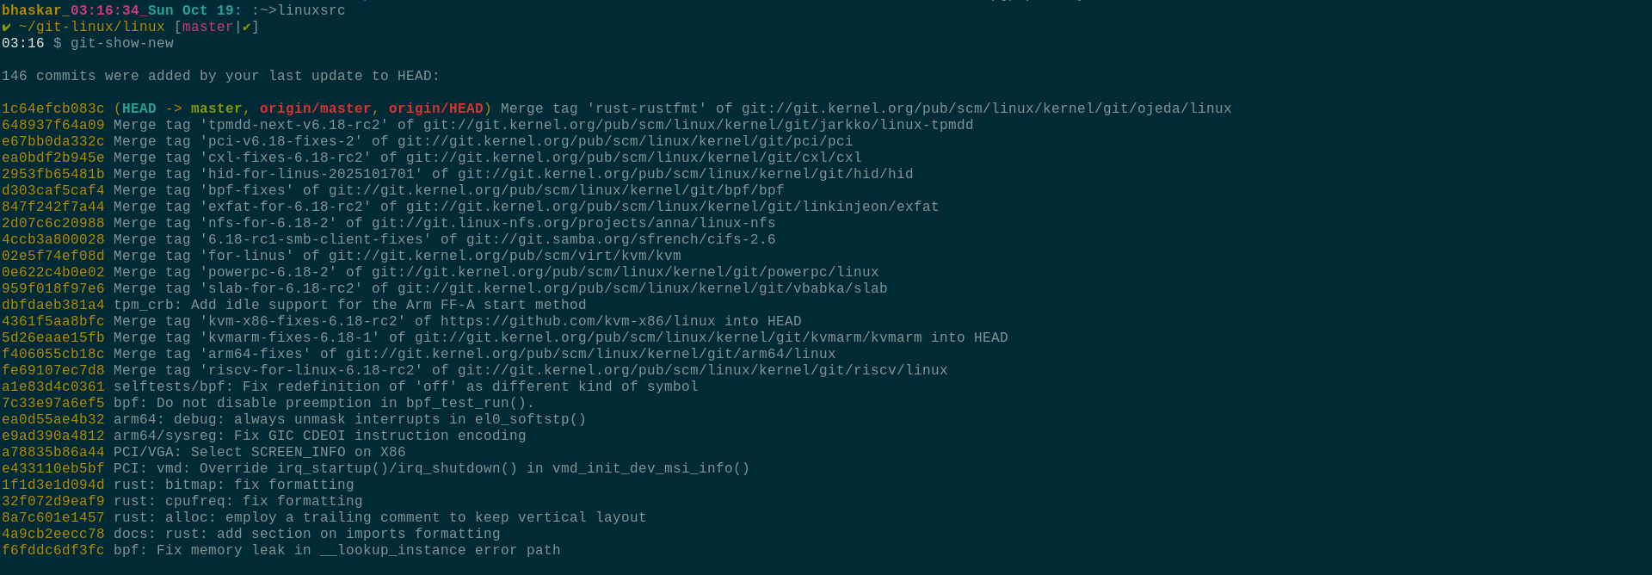
Task: Click the 'PCI/VGA: Select SCREEN_INFO on X86' commit
Action: click(259, 452)
